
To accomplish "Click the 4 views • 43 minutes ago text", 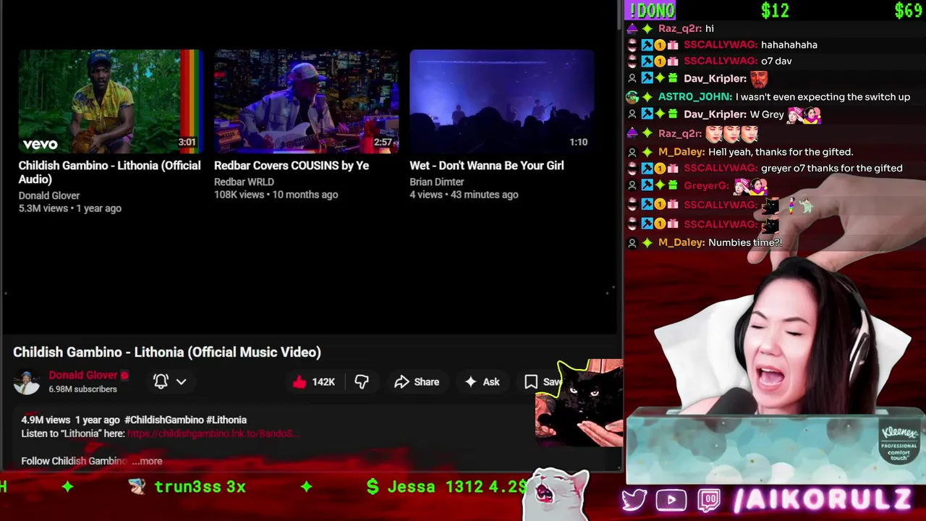I will coord(464,195).
